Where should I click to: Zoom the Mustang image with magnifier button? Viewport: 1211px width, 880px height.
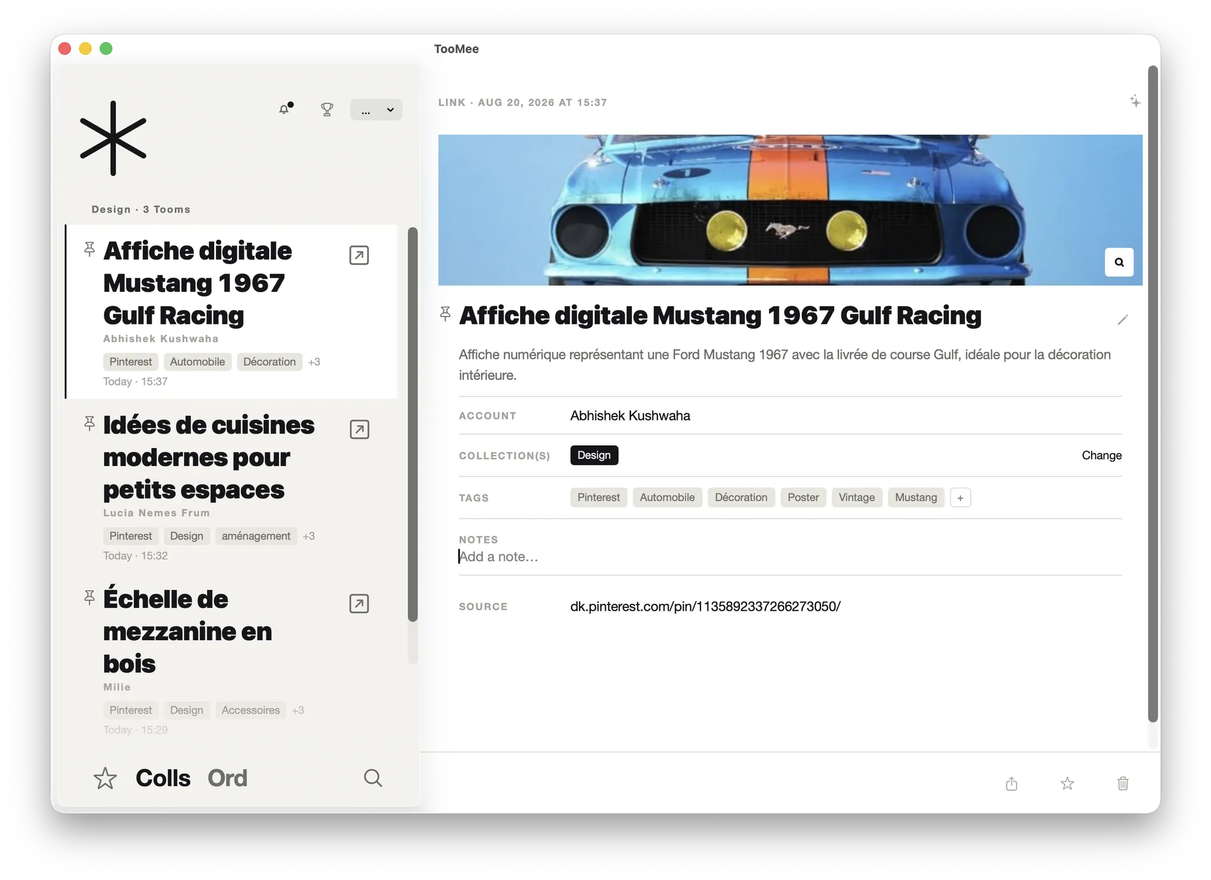(x=1119, y=262)
